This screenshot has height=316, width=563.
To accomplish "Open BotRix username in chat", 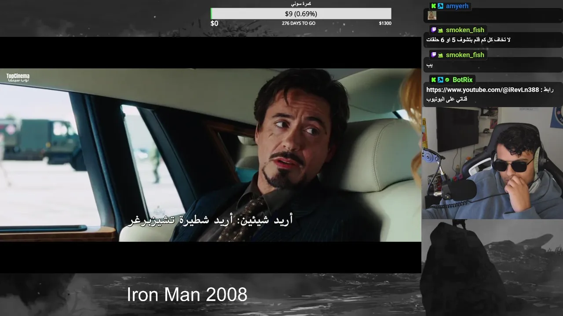I will click(463, 80).
